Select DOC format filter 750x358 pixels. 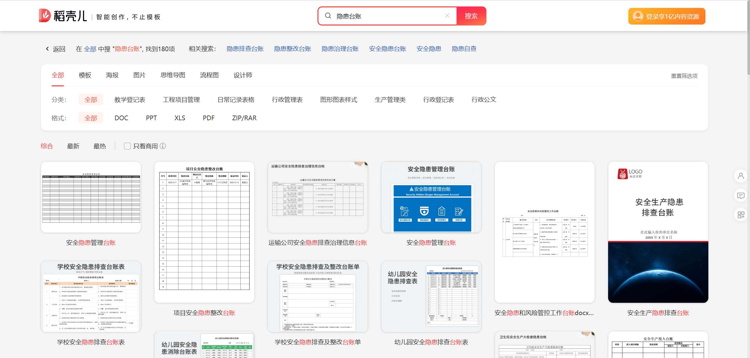(x=121, y=118)
